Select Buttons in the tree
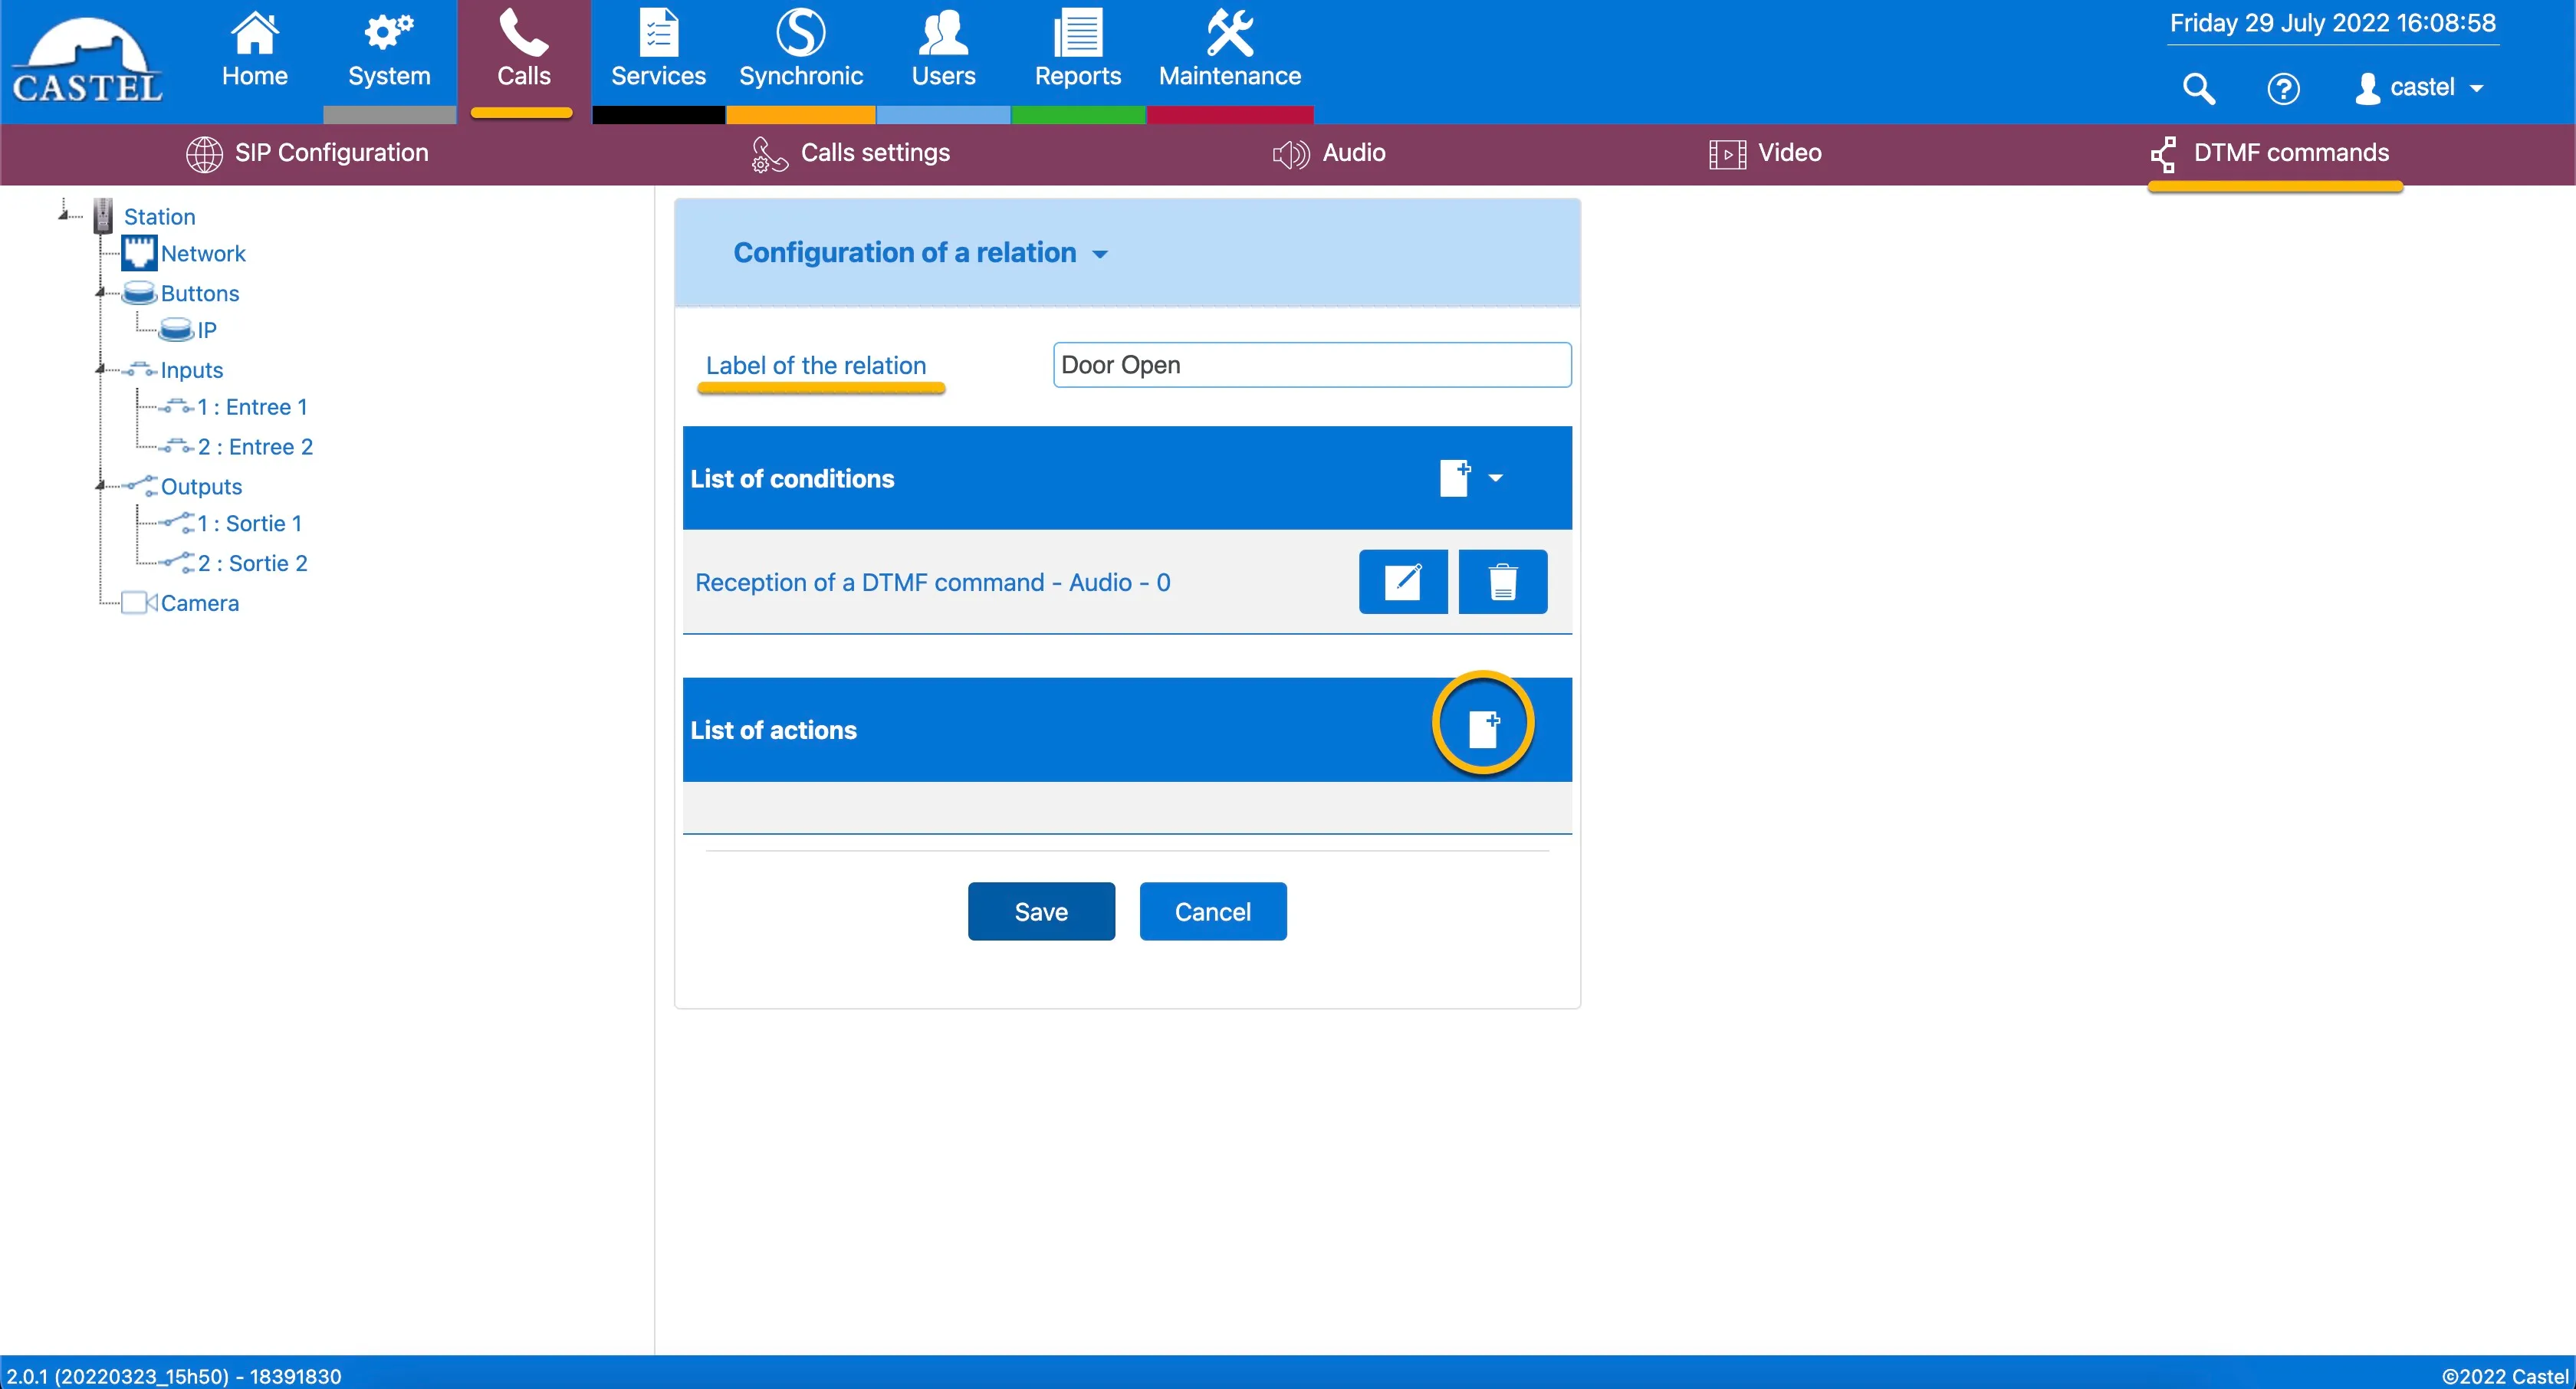 point(200,293)
